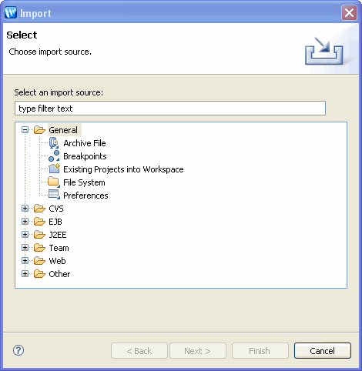Close the Import window

point(349,12)
